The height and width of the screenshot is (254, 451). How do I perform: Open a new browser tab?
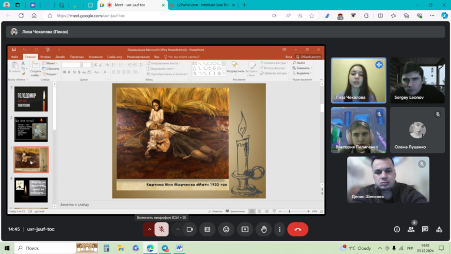[244, 5]
